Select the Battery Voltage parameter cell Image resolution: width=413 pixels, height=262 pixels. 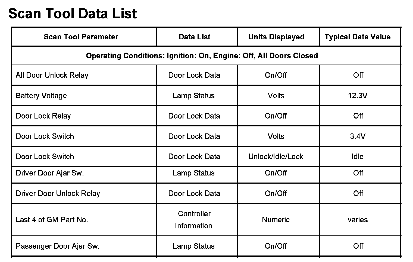coord(41,95)
